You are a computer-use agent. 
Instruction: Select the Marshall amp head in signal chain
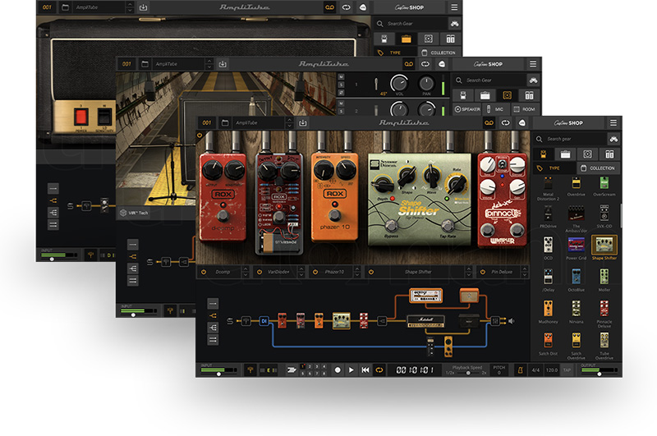[x=425, y=321]
